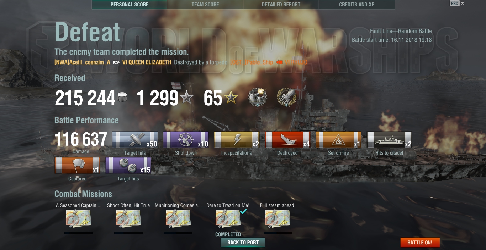Screen dimensions: 486x250
Task: Close the results screen with ESC X
Action: [457, 3]
